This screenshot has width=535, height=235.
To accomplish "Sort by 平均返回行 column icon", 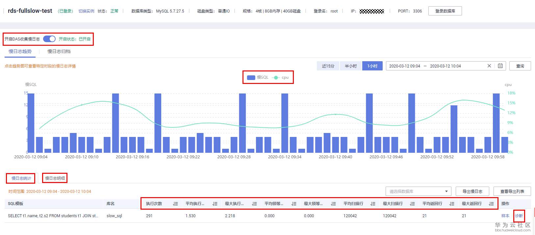I will [452, 204].
